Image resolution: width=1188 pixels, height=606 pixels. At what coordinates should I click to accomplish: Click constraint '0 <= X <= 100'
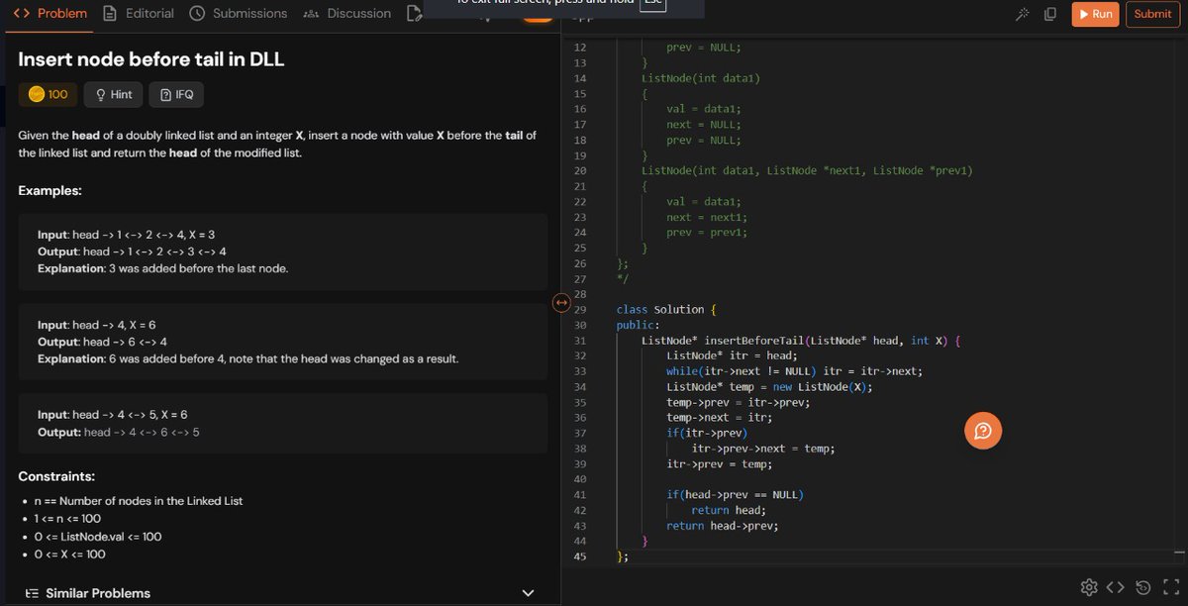pyautogui.click(x=69, y=555)
